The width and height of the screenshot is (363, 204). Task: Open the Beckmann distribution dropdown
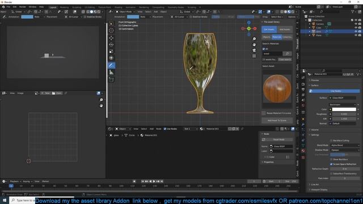click(343, 105)
